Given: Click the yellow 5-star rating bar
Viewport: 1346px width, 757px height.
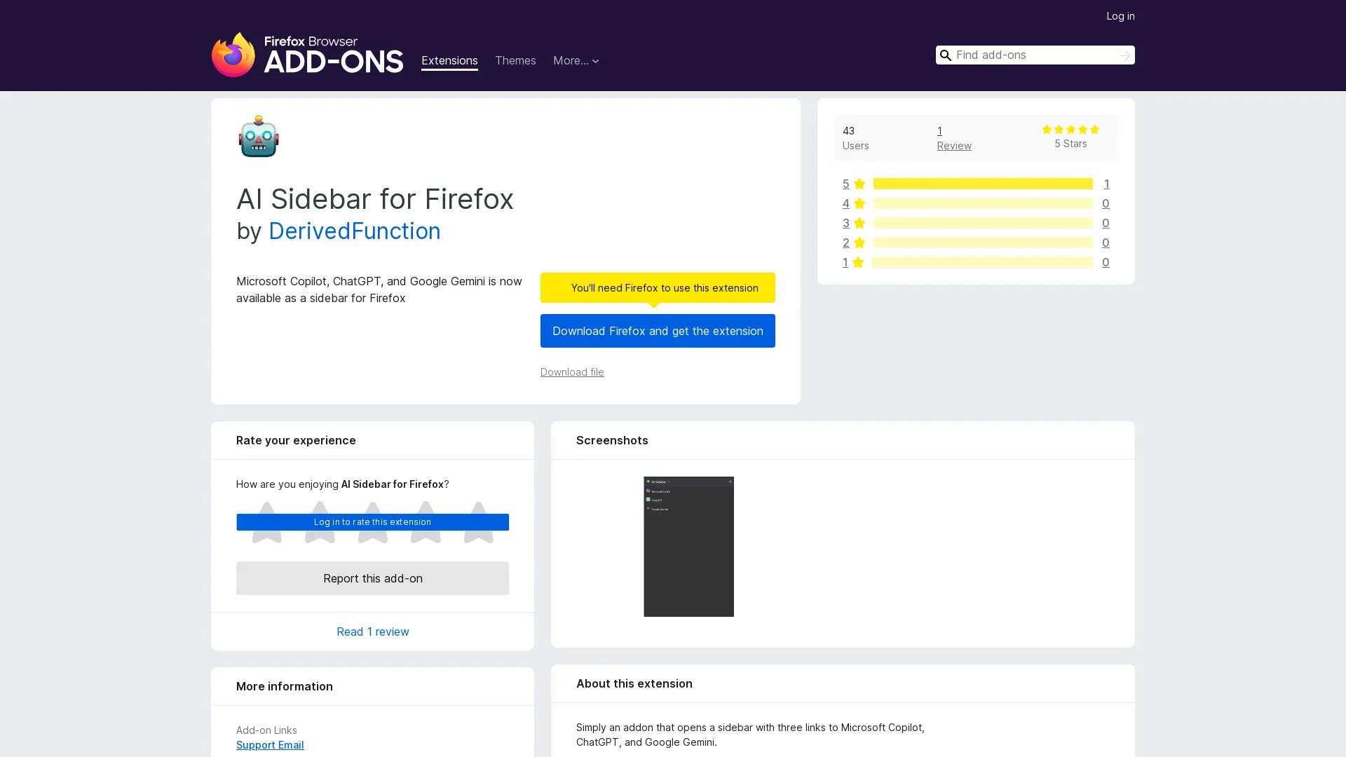Looking at the screenshot, I should point(982,184).
